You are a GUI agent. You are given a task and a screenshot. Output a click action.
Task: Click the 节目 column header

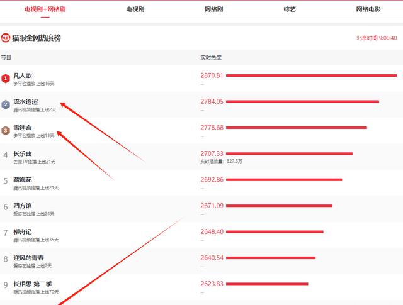6,57
